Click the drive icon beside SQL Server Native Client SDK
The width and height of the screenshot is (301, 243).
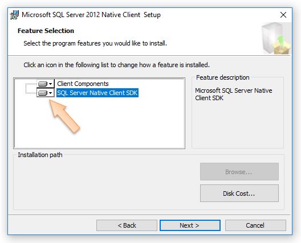[x=43, y=93]
